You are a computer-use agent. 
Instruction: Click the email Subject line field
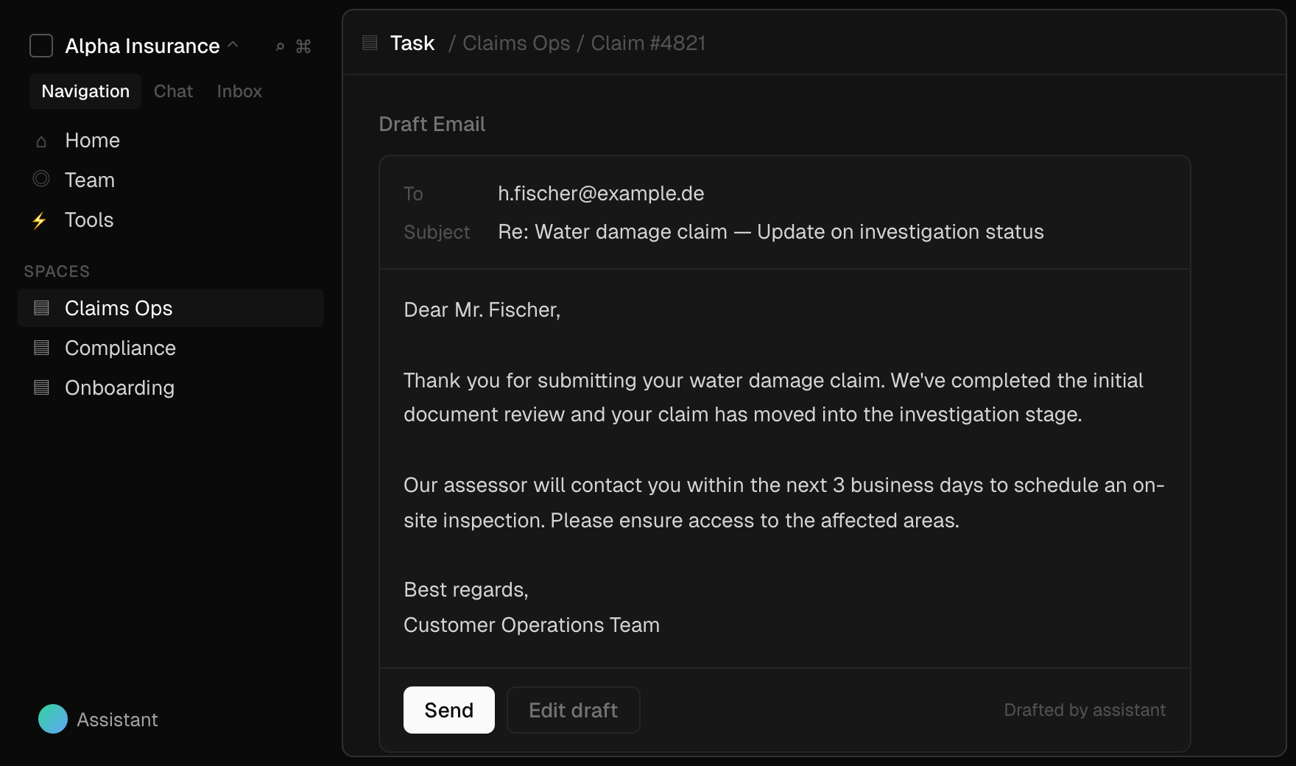pos(770,232)
